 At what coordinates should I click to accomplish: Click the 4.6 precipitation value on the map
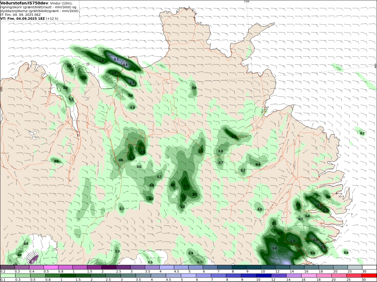point(125,65)
